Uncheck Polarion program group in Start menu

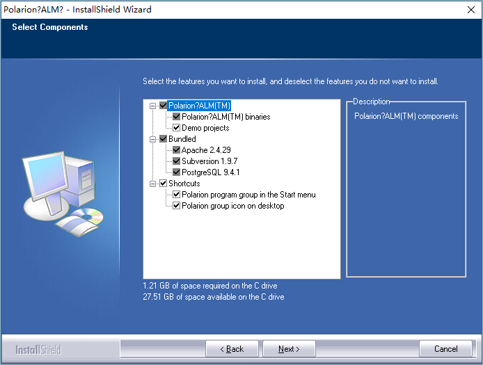click(176, 195)
